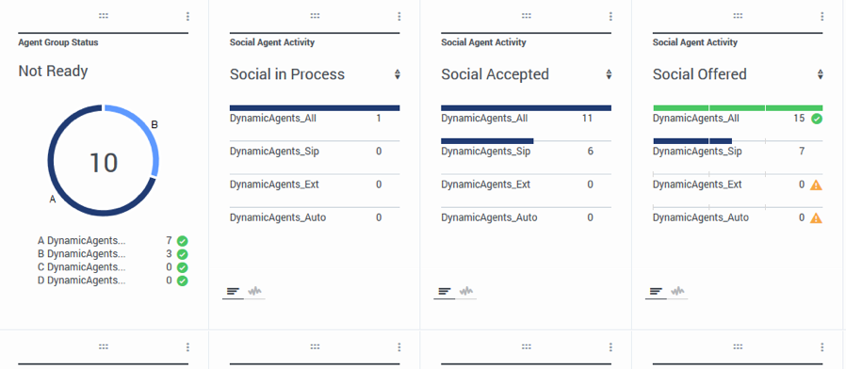Open the Social Accepted statistic dropdown arrows
This screenshot has width=846, height=369.
pyautogui.click(x=609, y=74)
